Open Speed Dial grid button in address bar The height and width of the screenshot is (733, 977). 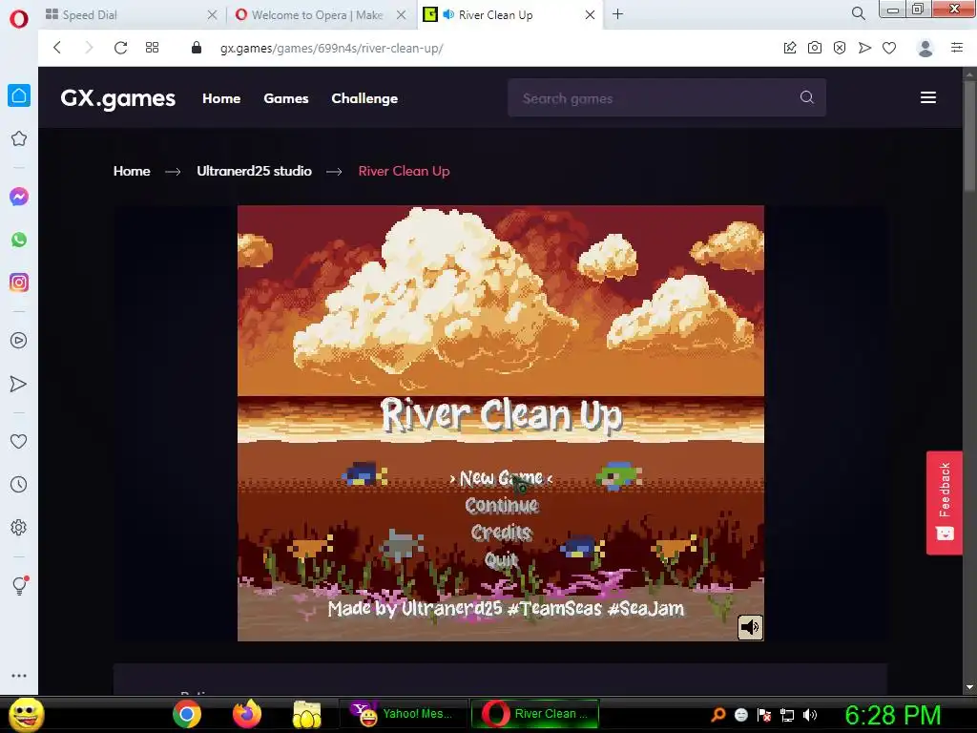pyautogui.click(x=152, y=48)
